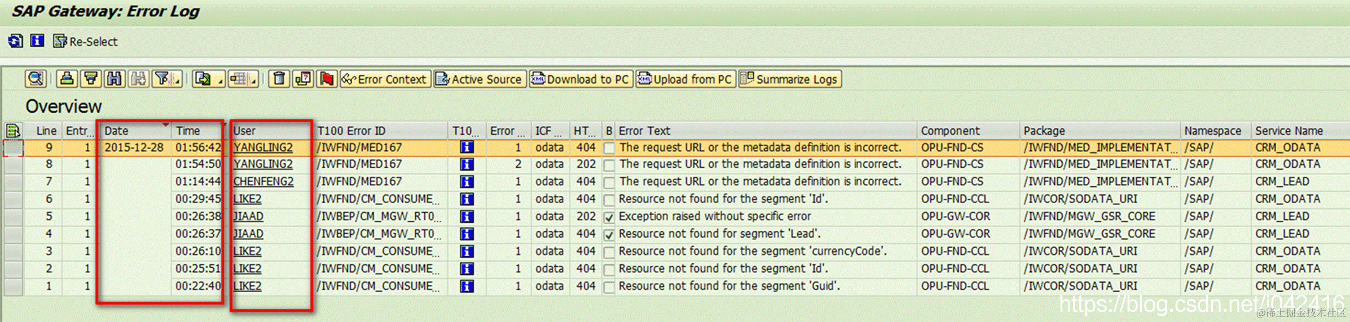1350x322 pixels.
Task: Toggle the B checkbox in line 6
Action: (x=609, y=200)
